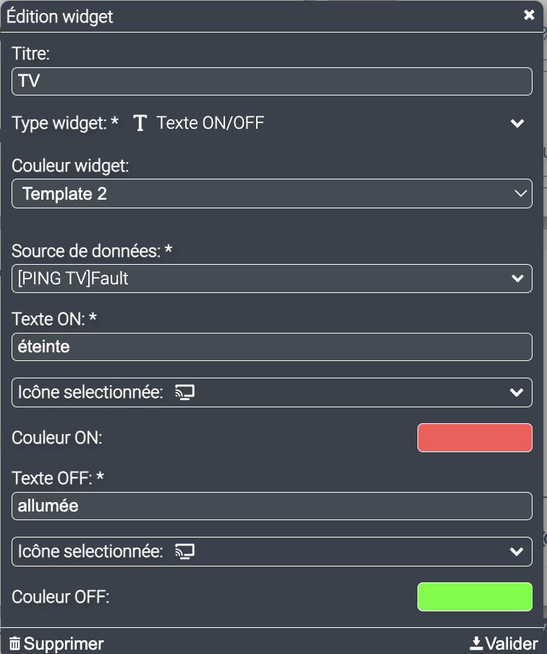Expand the Type widget chevron
547x654 pixels.
pos(517,124)
